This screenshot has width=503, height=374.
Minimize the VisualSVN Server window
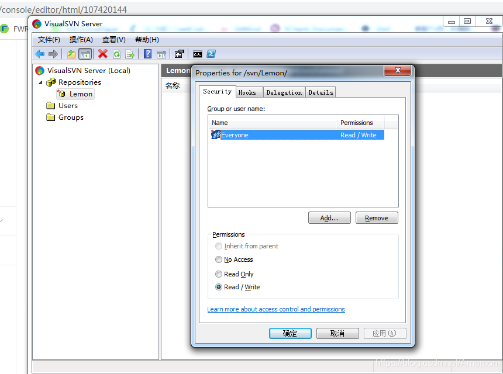point(452,22)
